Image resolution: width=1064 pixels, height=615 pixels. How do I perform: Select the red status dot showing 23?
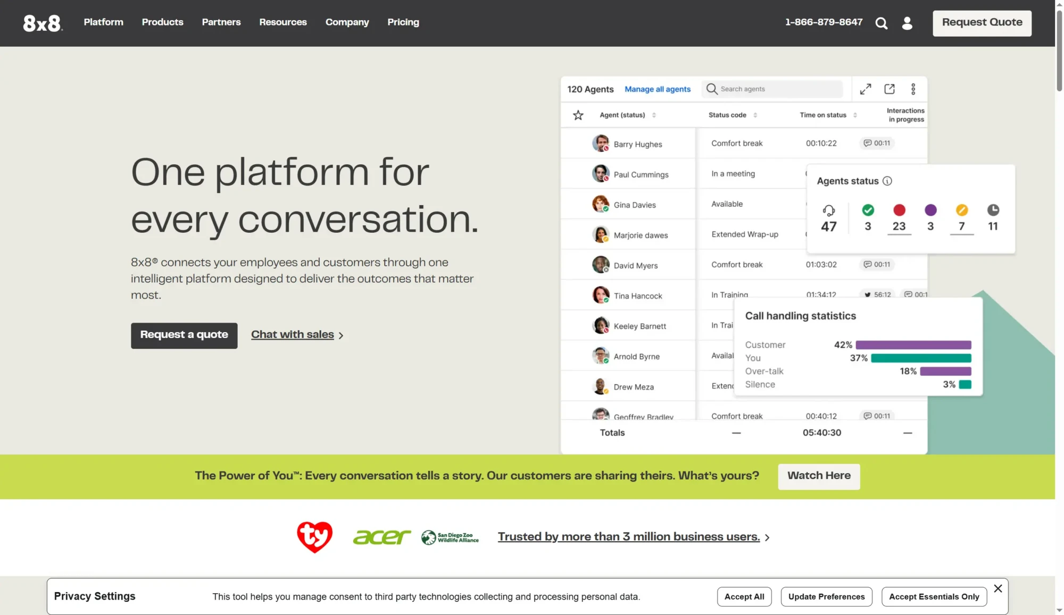pyautogui.click(x=899, y=210)
